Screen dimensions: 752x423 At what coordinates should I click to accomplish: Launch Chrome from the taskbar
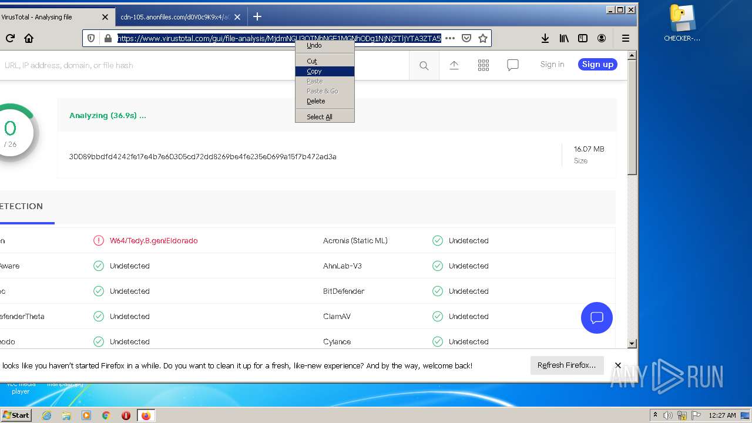(106, 415)
